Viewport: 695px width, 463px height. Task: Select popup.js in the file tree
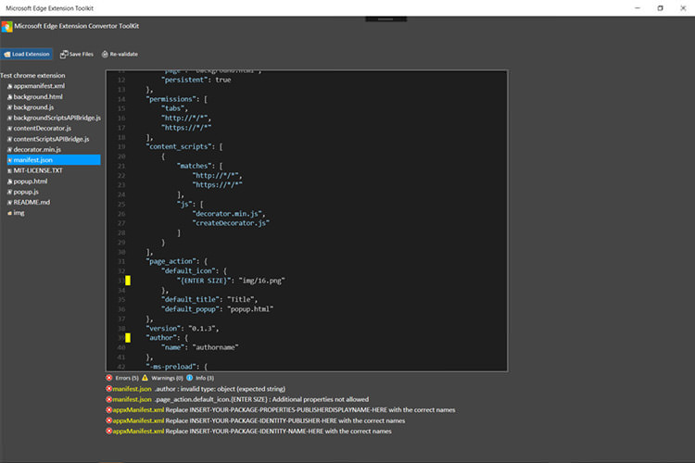coord(26,192)
